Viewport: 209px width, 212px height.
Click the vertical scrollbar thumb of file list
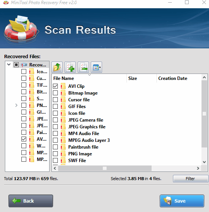[x=204, y=114]
